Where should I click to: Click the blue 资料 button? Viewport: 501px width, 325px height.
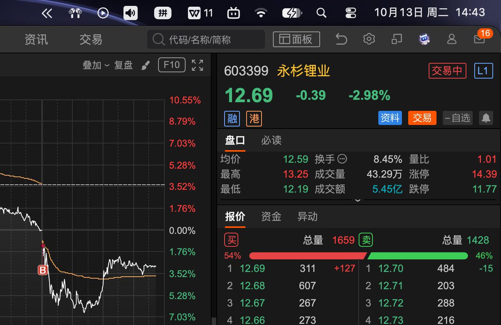tap(390, 118)
